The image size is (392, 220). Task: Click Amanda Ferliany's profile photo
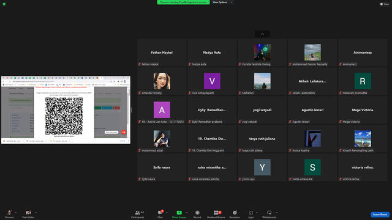[162, 81]
